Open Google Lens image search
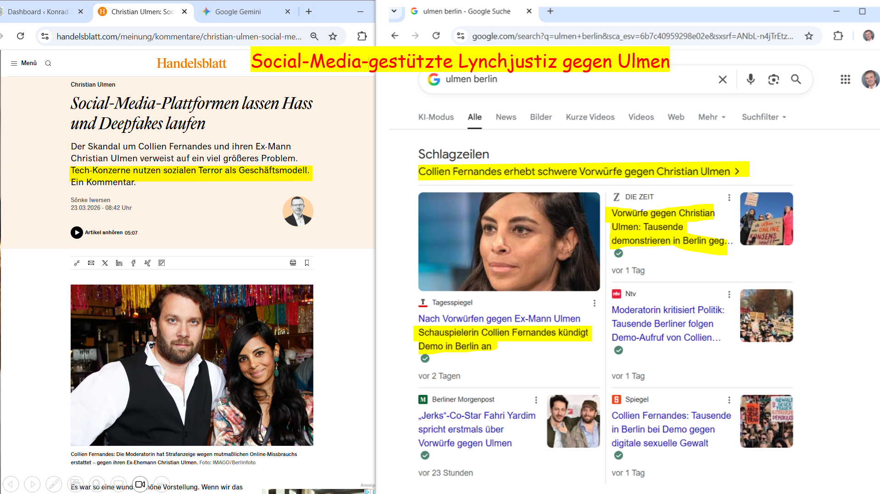880x494 pixels. pos(773,79)
